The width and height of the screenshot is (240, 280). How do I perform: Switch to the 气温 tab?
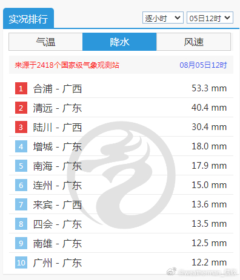pyautogui.click(x=45, y=42)
